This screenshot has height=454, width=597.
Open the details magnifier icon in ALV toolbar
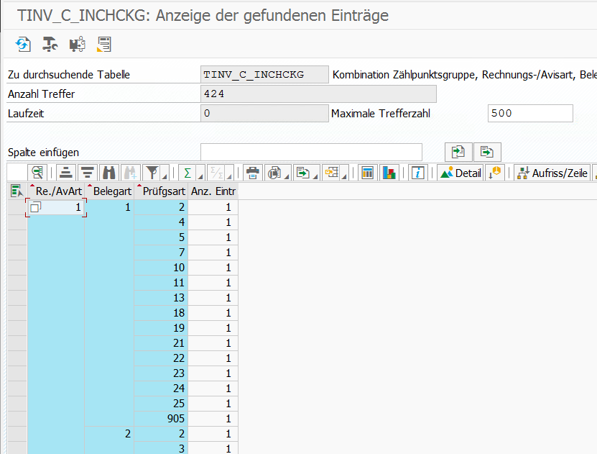pyautogui.click(x=37, y=173)
